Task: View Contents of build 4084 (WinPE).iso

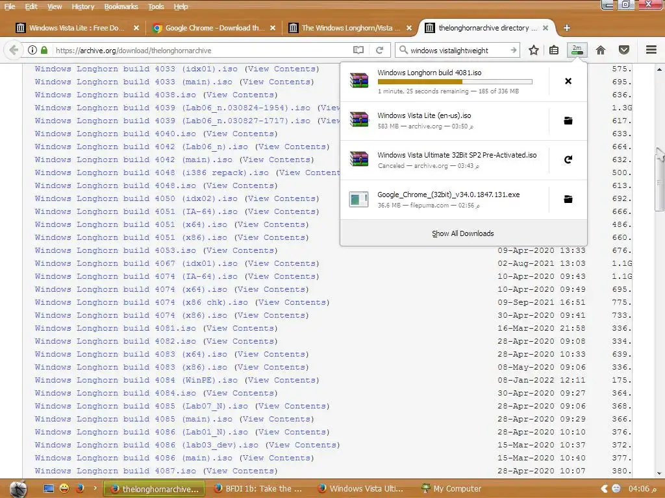Action: (x=282, y=380)
